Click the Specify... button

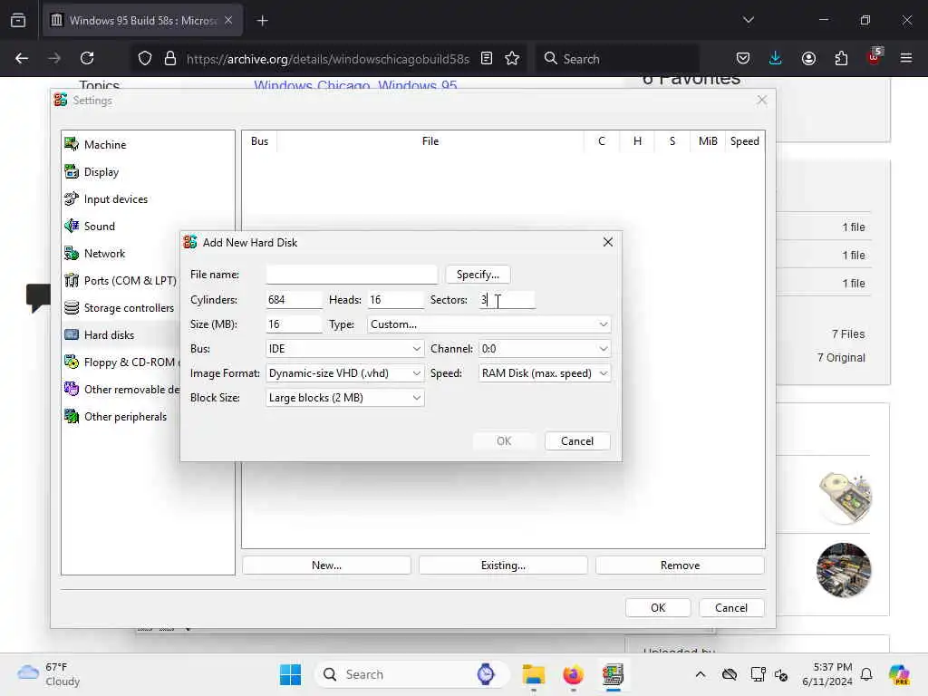[x=478, y=275]
